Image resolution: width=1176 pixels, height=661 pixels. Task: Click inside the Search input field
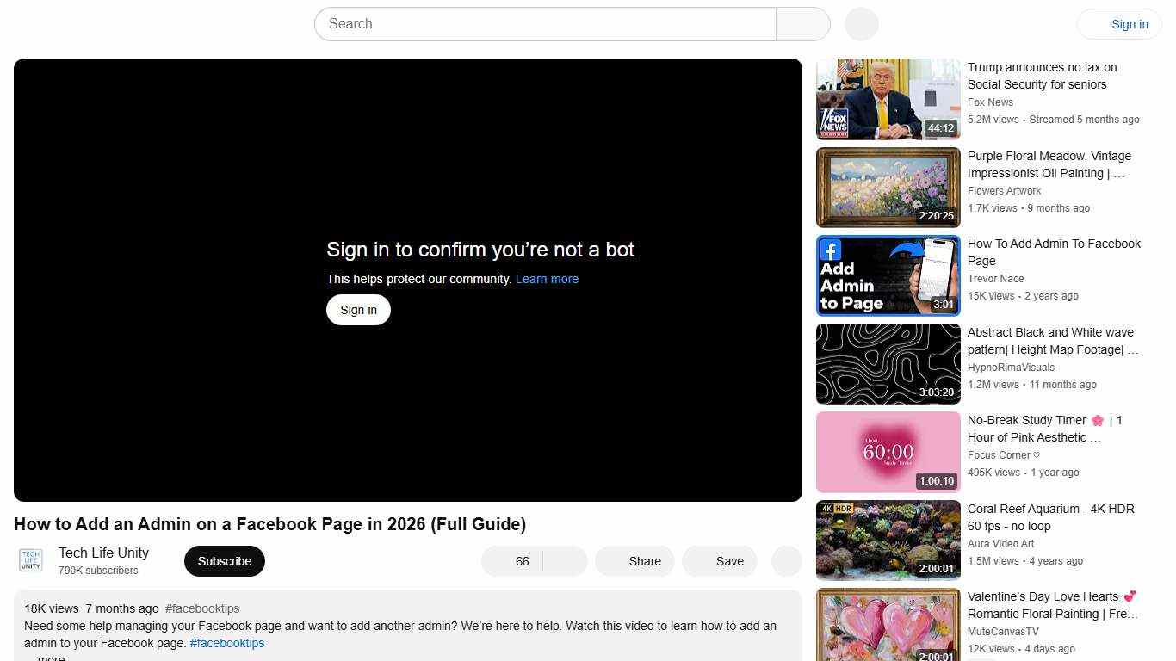pyautogui.click(x=542, y=24)
